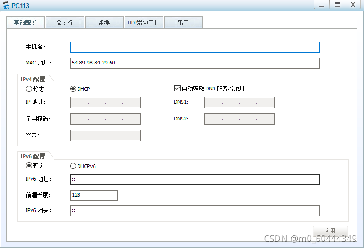Viewport: 364px width, 248px height.
Task: Select the DHCPv6 radio button
Action: click(73, 166)
